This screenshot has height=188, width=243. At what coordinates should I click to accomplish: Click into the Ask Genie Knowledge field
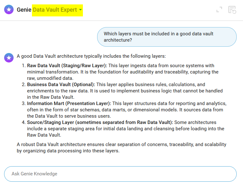pos(120,174)
